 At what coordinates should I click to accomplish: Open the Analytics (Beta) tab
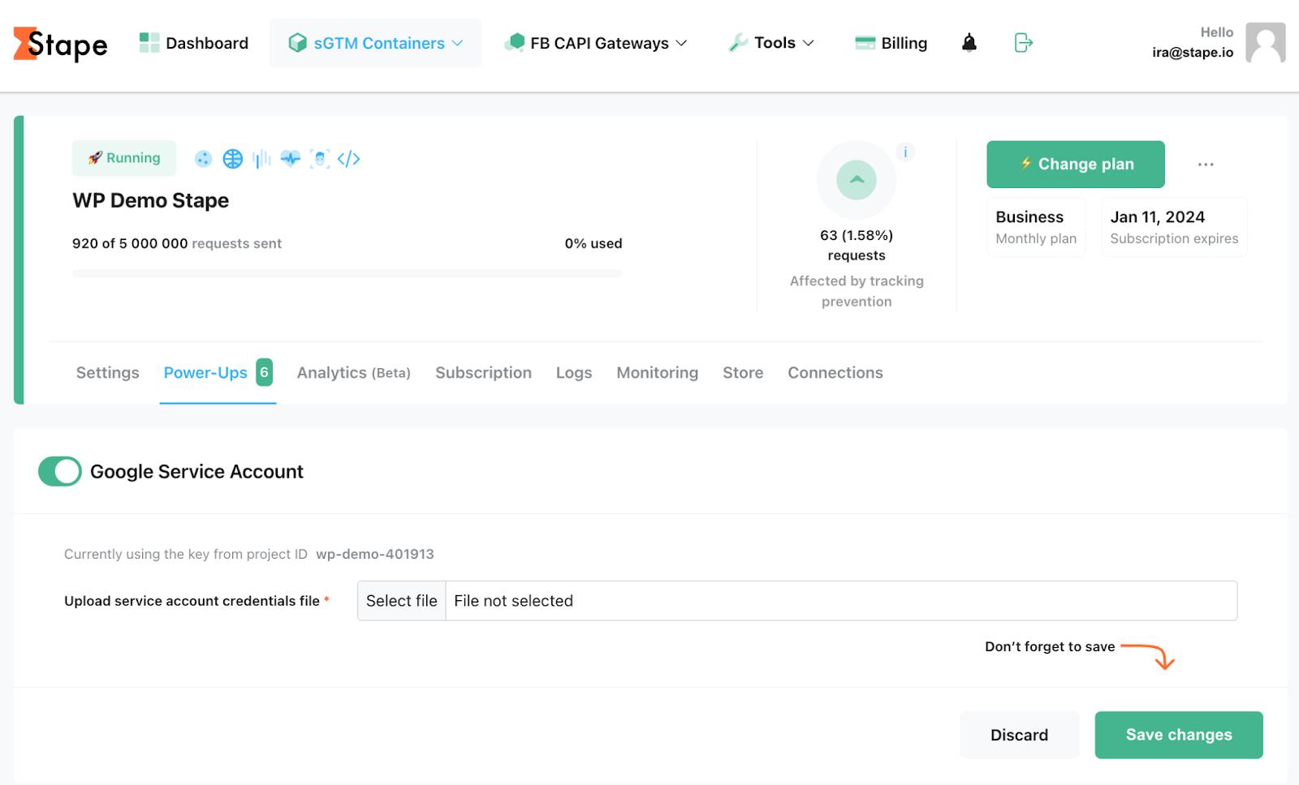(x=354, y=372)
